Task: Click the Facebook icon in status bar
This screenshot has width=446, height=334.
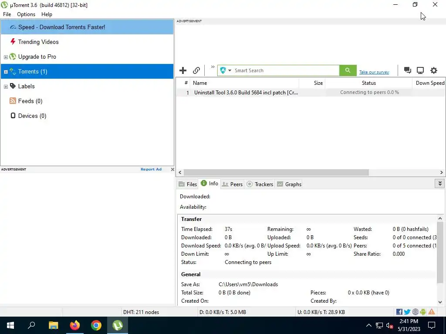Action: (399, 312)
